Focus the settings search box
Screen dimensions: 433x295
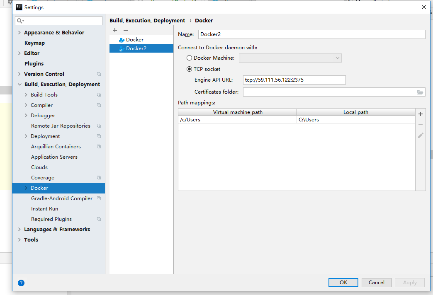pyautogui.click(x=59, y=21)
